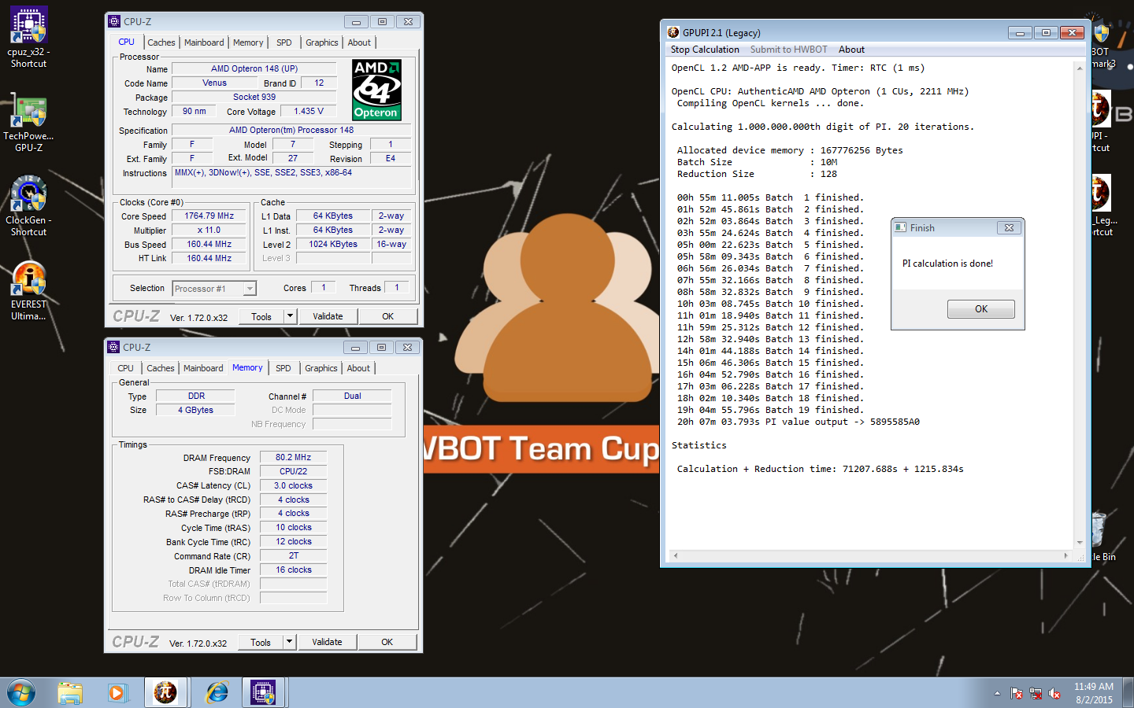This screenshot has width=1134, height=708.
Task: Open the SPD tab in bottom CPU-Z window
Action: [283, 368]
